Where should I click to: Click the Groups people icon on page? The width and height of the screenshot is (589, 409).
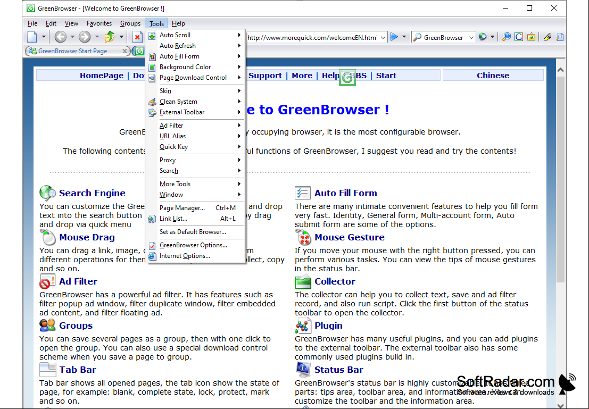pos(47,325)
